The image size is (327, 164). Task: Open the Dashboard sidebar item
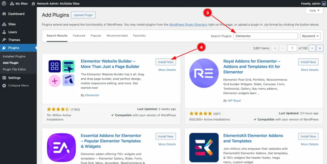click(16, 14)
